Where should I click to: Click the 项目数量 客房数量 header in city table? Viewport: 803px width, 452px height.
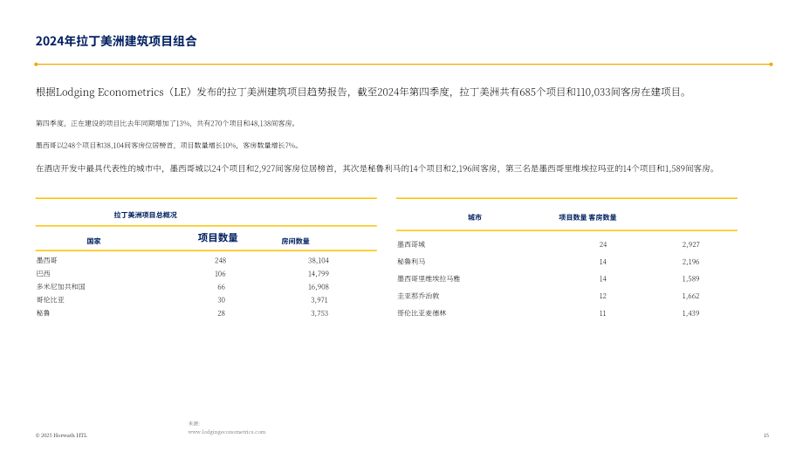[587, 217]
